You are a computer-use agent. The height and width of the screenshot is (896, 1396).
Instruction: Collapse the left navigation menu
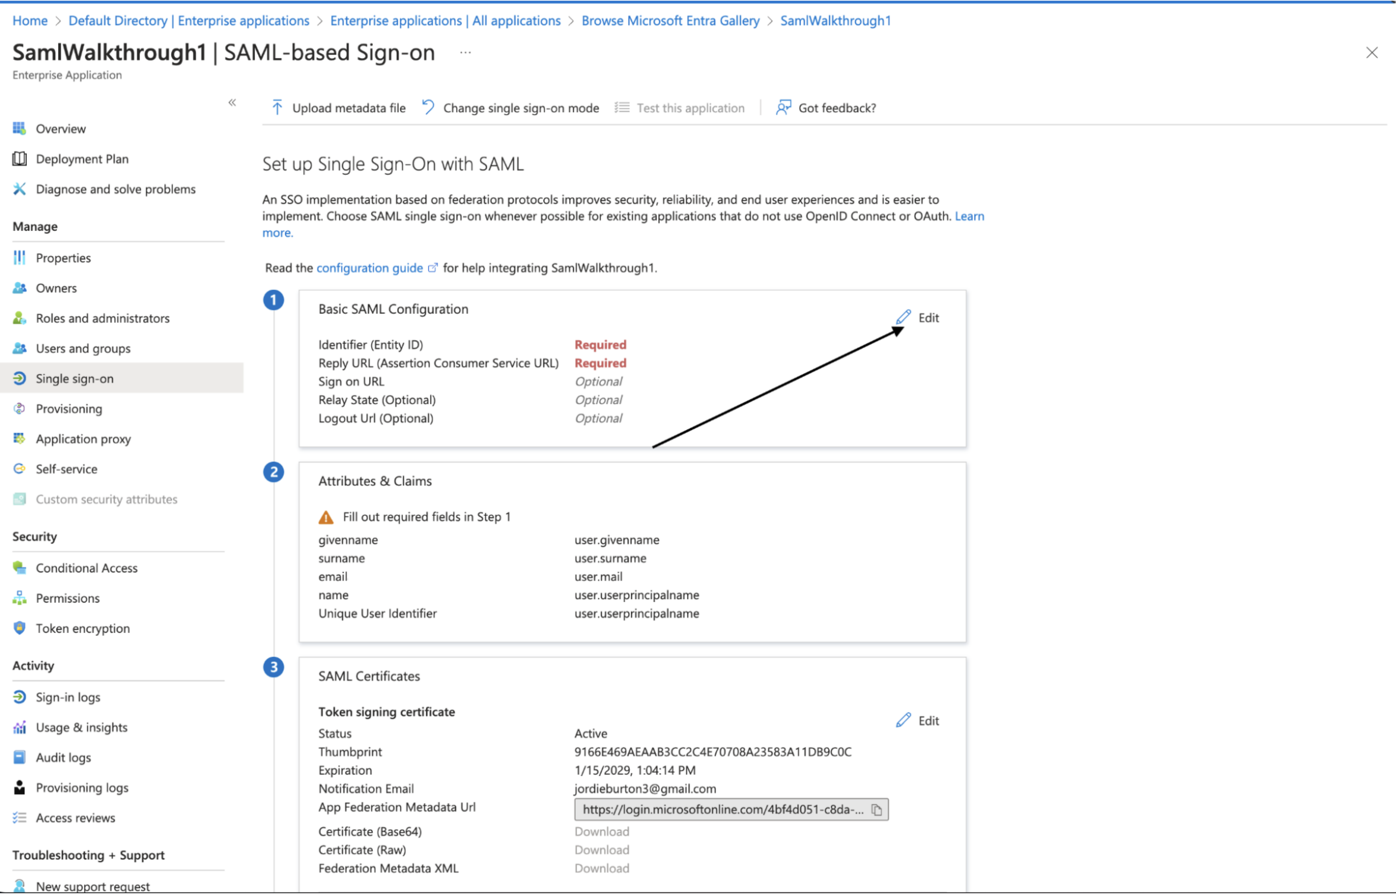232,103
